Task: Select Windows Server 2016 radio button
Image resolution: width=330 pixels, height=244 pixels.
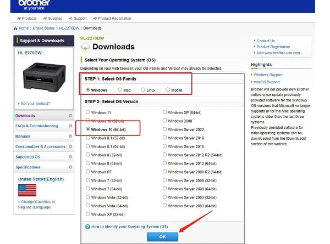Action: 164,146
